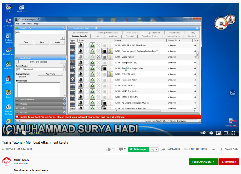Viewport: 241px width, 174px height.
Task: Open the Excel 2013 desktop icon
Action: (x=8, y=65)
